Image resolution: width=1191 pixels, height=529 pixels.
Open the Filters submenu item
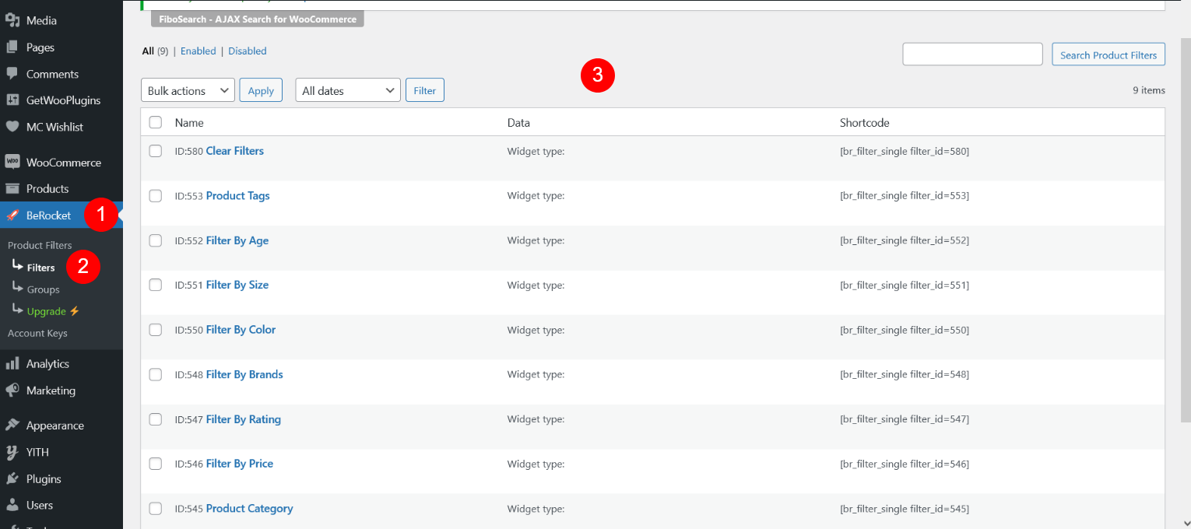click(40, 267)
